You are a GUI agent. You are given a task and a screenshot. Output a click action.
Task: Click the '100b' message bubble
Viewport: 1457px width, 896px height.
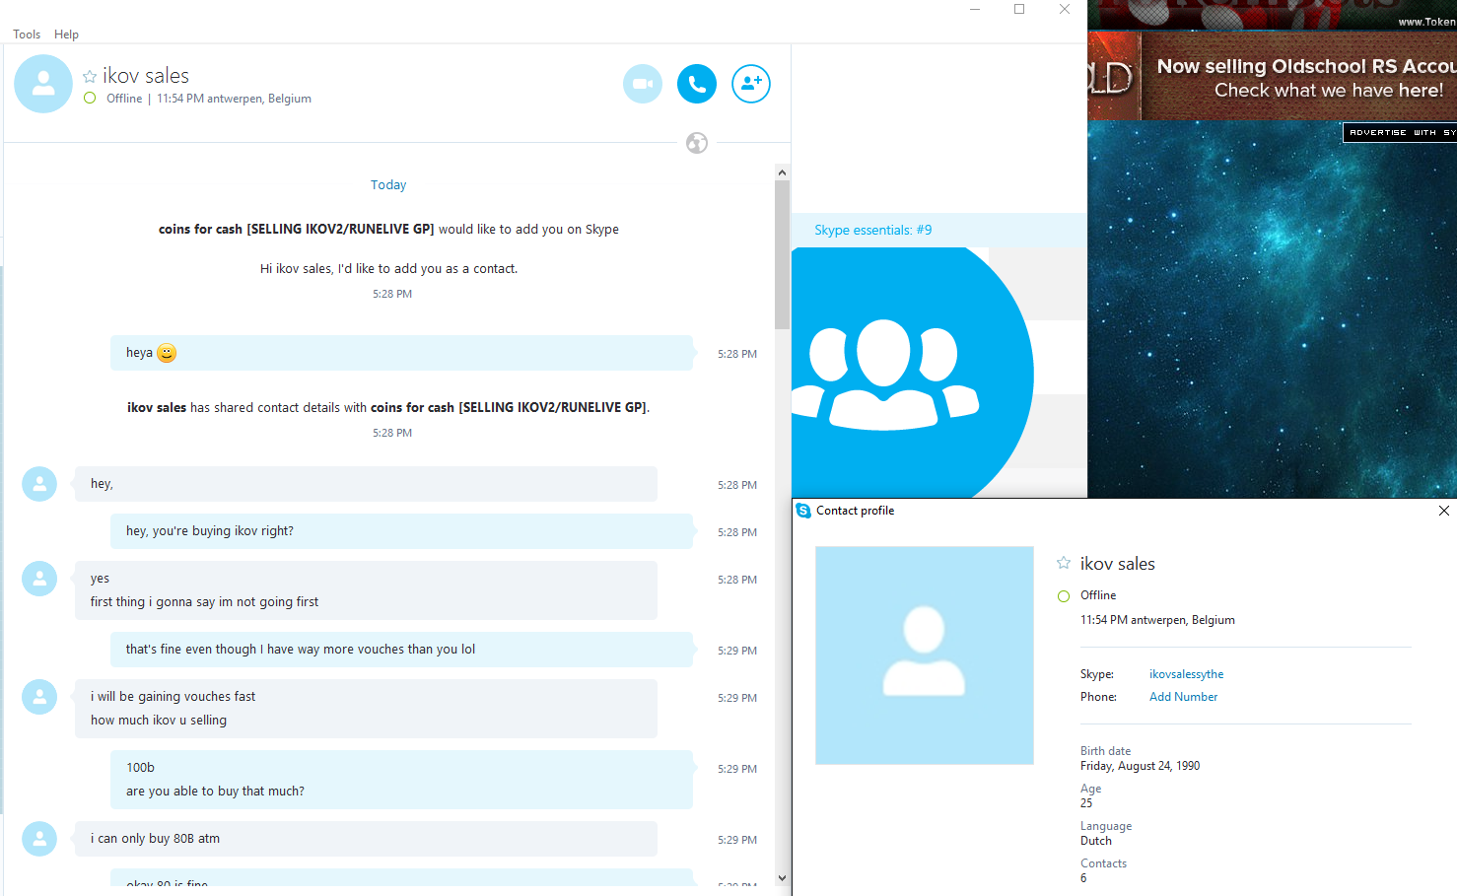(x=402, y=780)
